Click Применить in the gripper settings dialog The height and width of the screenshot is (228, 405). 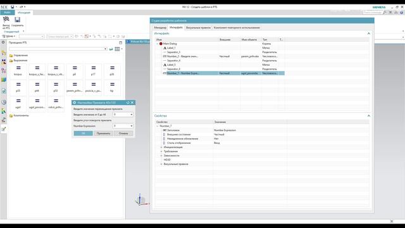(x=103, y=134)
